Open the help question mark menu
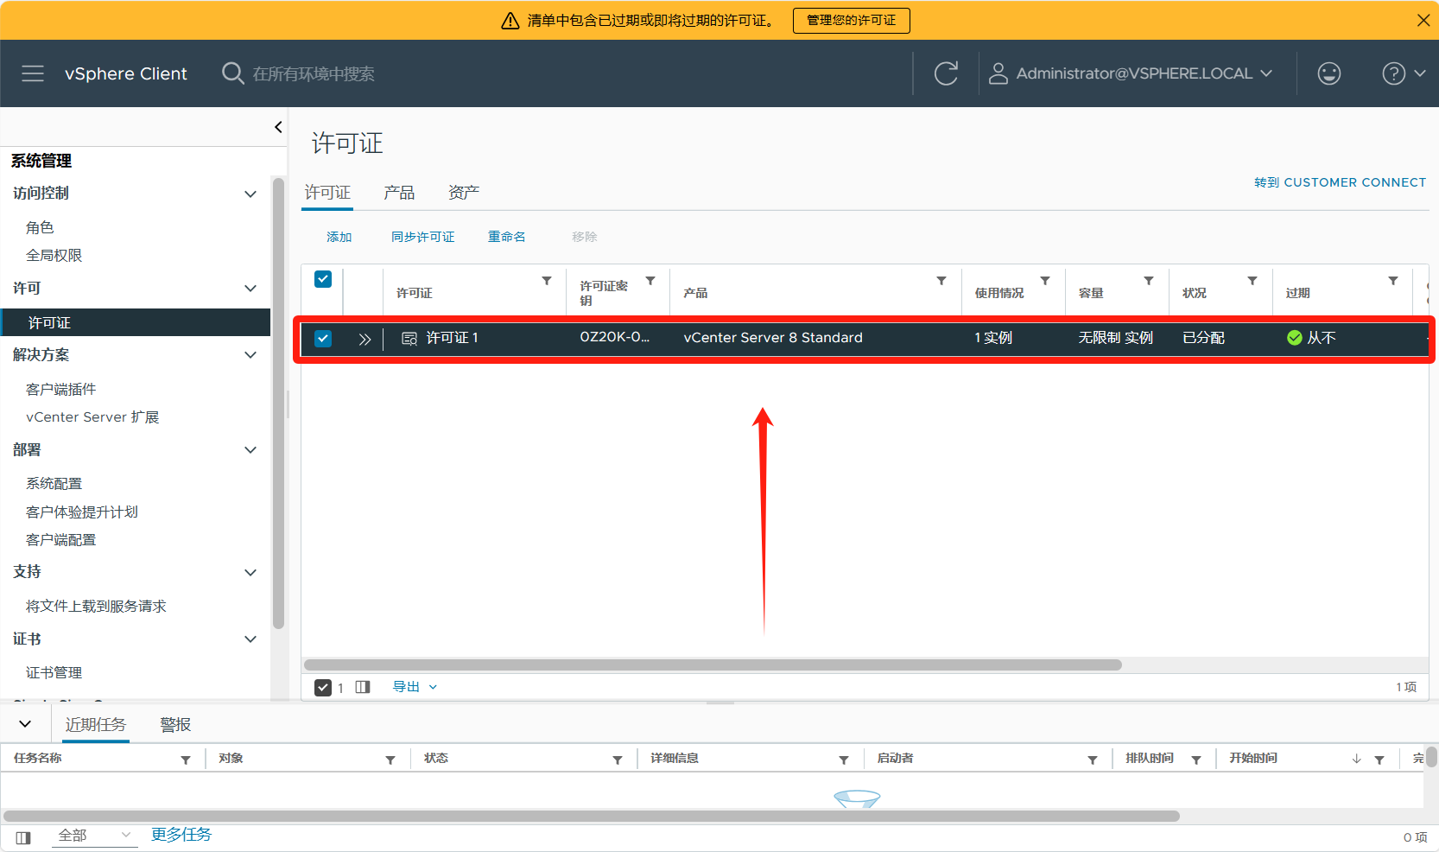Image resolution: width=1439 pixels, height=852 pixels. tap(1402, 73)
